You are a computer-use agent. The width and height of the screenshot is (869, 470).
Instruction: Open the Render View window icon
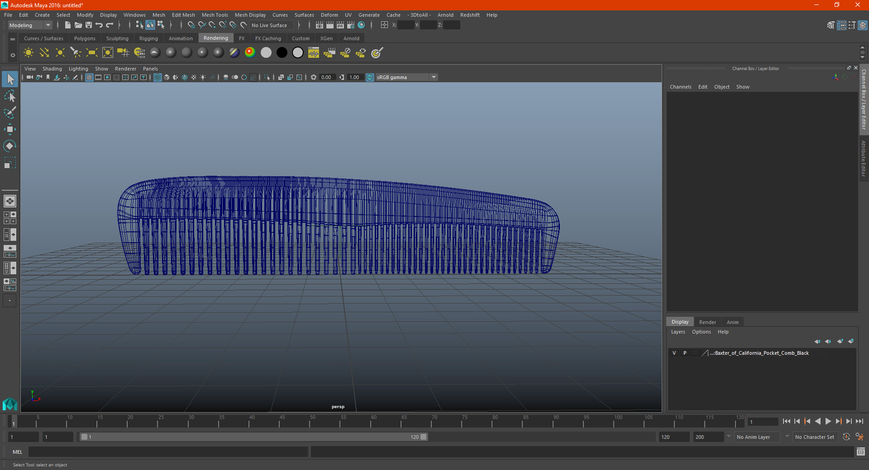click(320, 25)
